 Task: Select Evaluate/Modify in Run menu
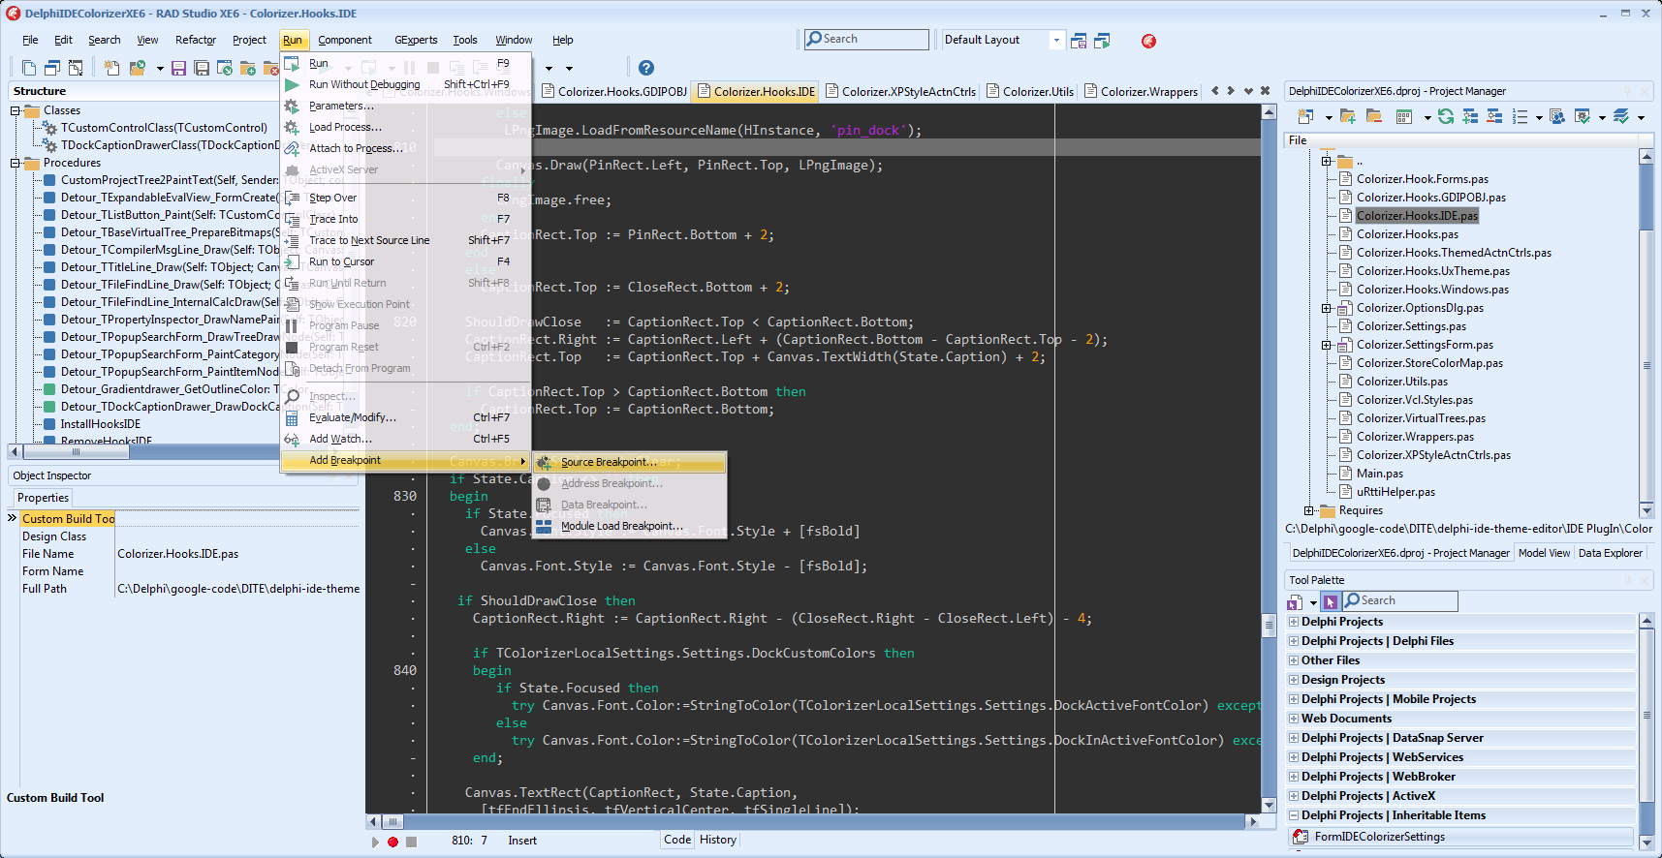pos(406,417)
